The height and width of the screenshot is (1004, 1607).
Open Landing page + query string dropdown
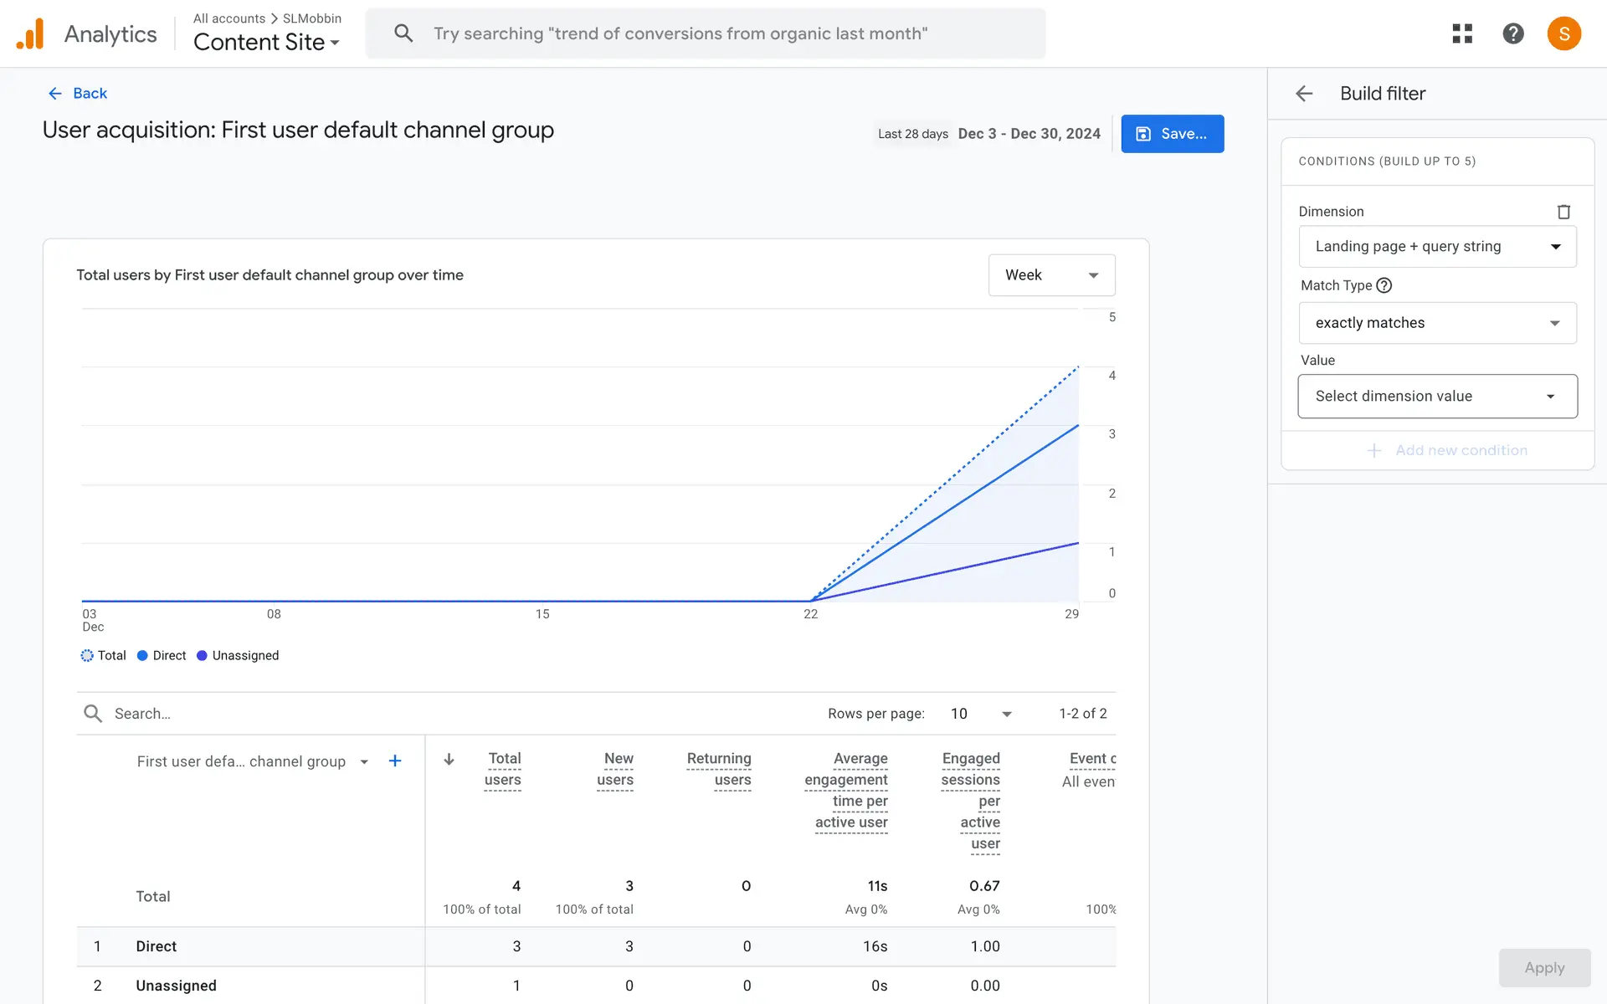tap(1437, 247)
